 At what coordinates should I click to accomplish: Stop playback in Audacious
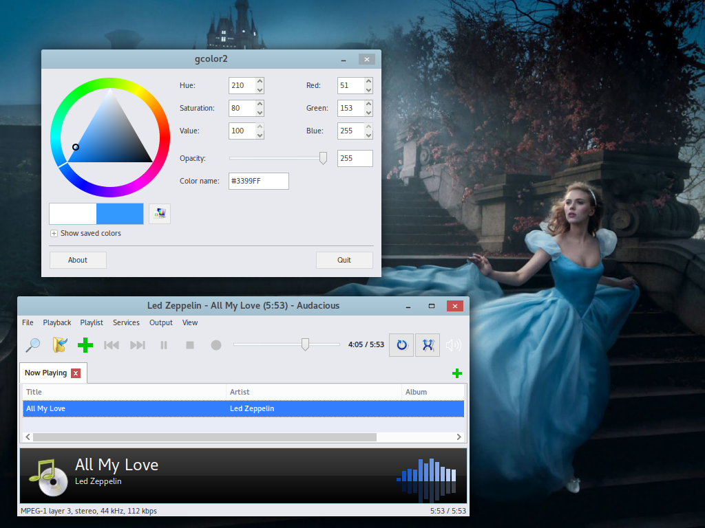click(190, 345)
